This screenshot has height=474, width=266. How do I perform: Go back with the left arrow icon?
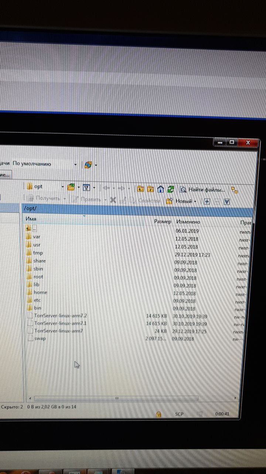106,188
